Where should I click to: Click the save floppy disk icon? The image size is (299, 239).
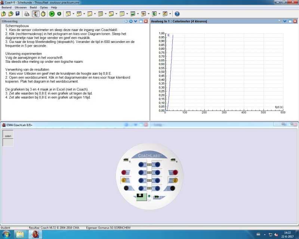[x=17, y=14]
